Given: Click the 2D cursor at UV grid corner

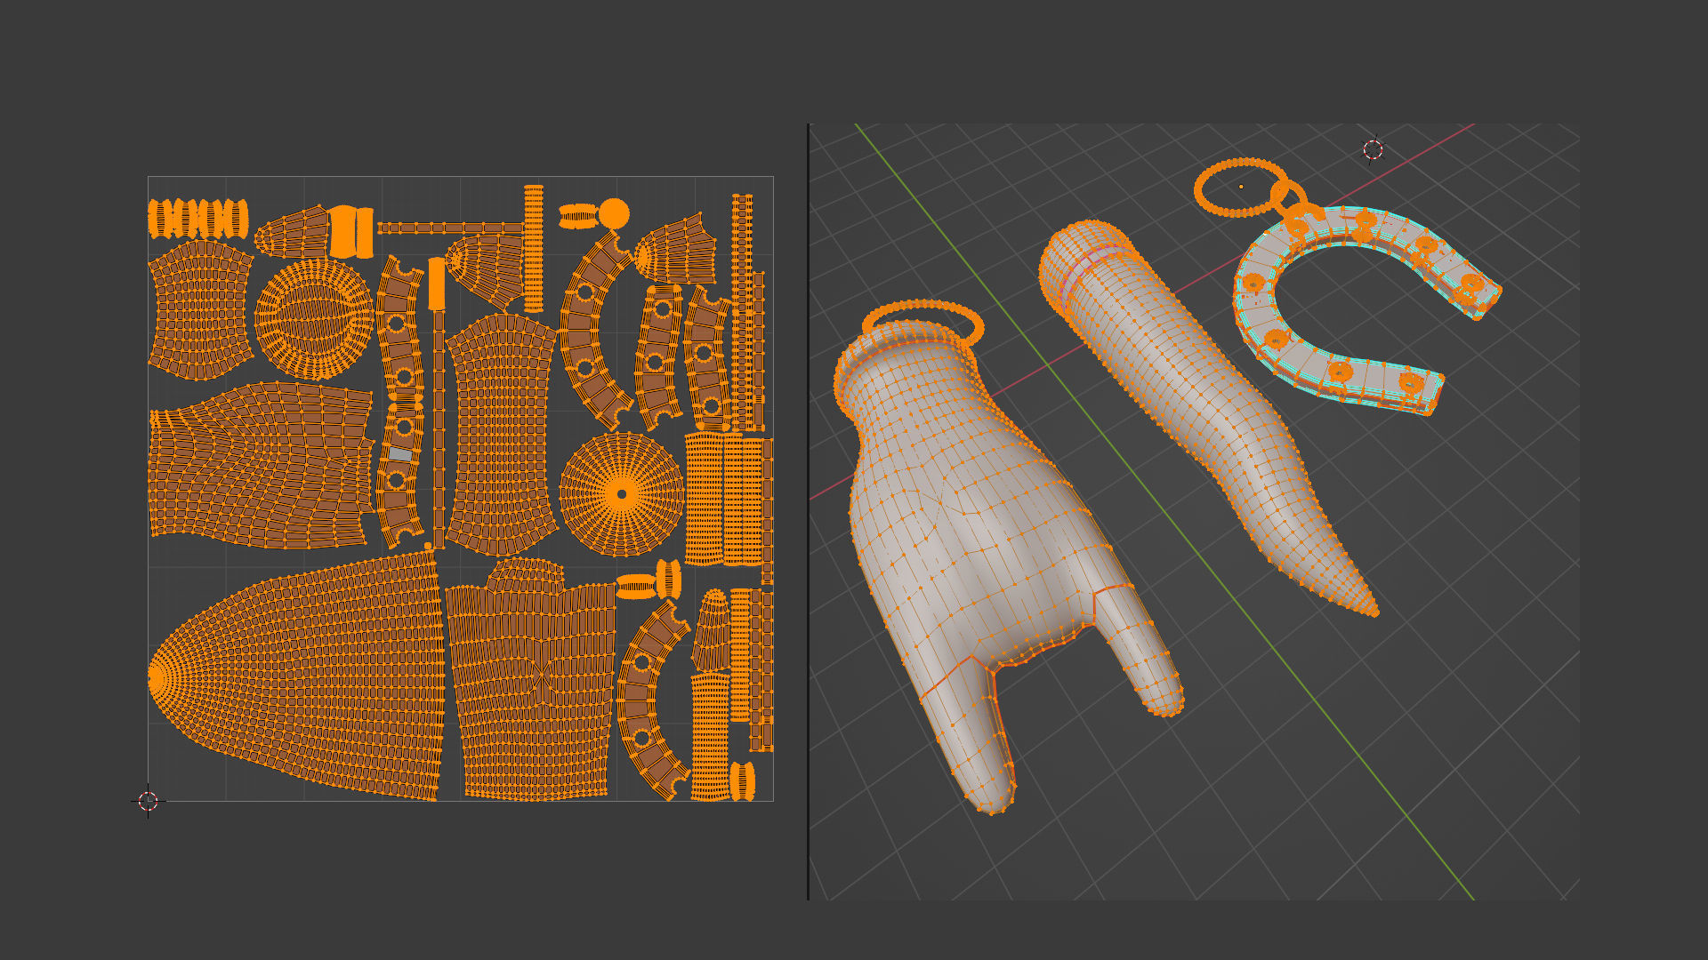Looking at the screenshot, I should point(148,801).
